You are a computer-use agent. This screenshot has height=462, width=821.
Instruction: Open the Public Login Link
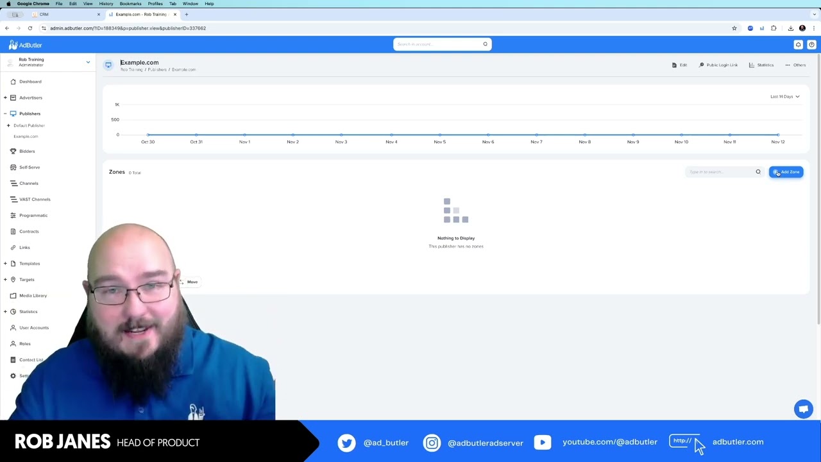718,65
